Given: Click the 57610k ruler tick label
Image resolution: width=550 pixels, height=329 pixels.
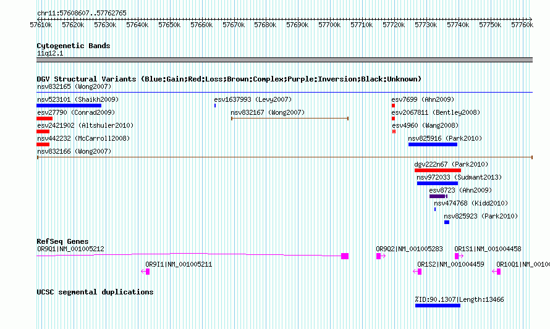Looking at the screenshot, I should pyautogui.click(x=41, y=25).
